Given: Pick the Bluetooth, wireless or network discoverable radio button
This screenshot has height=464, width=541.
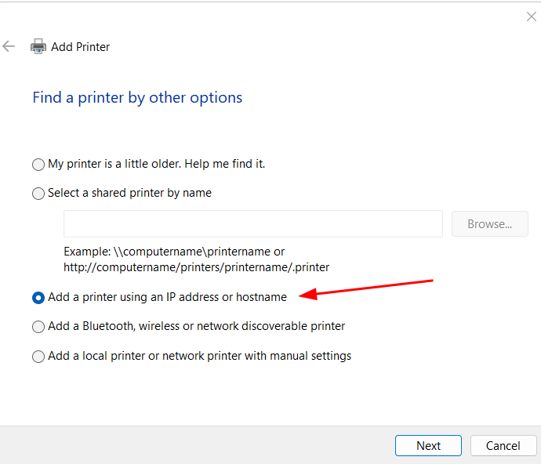Looking at the screenshot, I should [x=38, y=327].
